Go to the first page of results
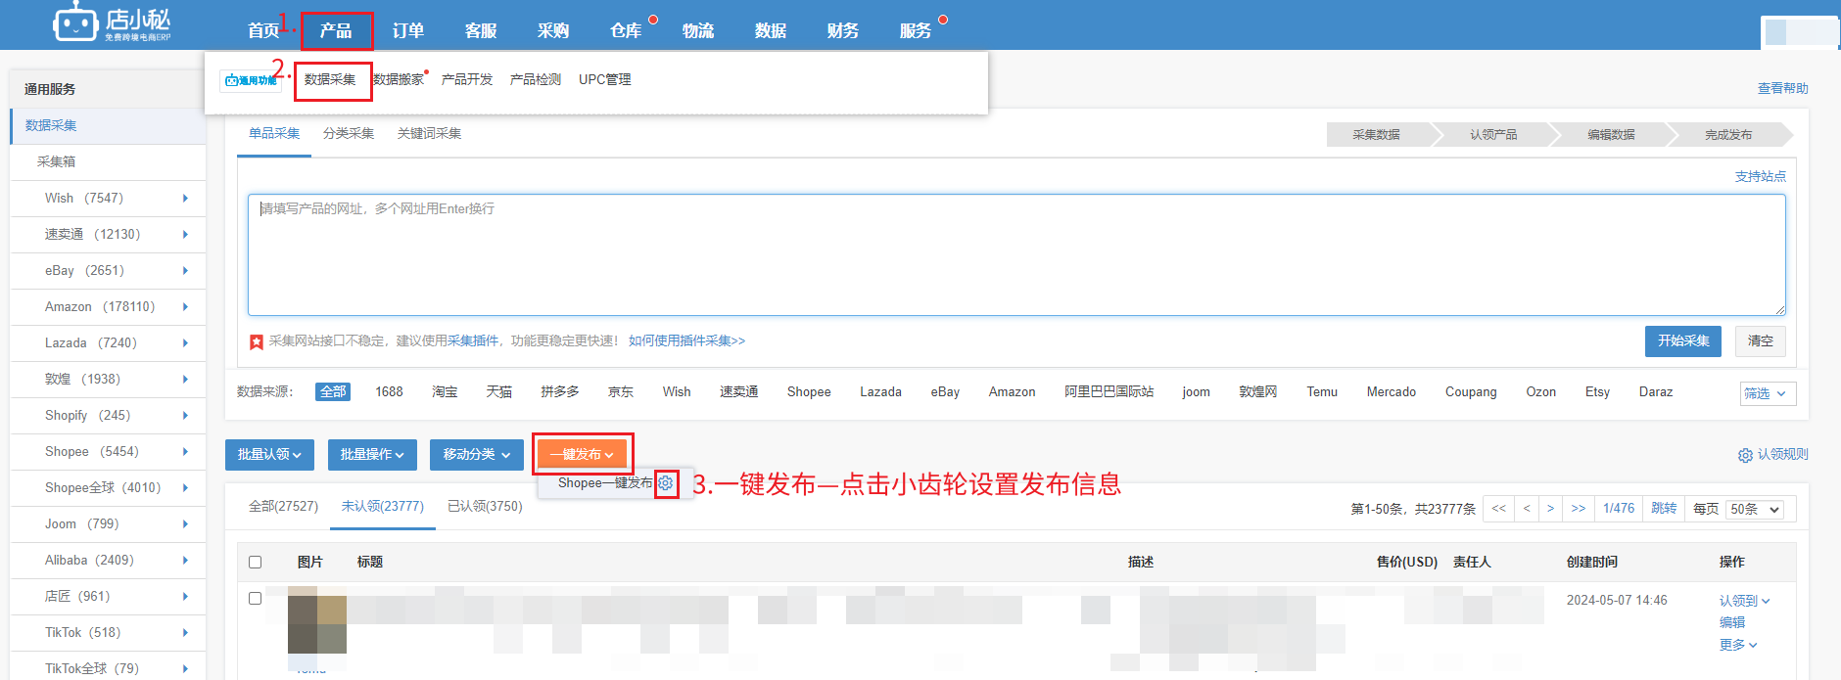Image resolution: width=1841 pixels, height=680 pixels. point(1498,509)
